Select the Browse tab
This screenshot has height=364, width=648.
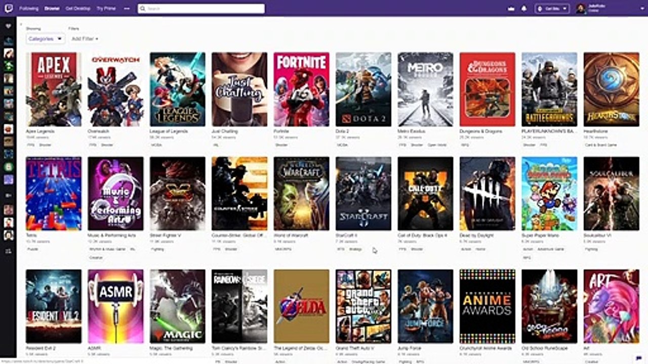tap(52, 9)
